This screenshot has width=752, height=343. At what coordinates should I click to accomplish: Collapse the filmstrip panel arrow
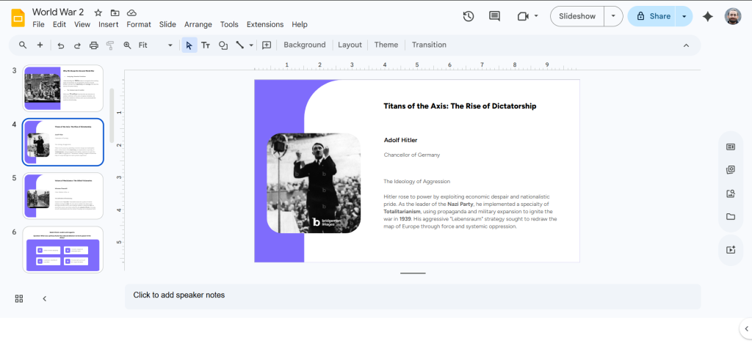click(45, 298)
